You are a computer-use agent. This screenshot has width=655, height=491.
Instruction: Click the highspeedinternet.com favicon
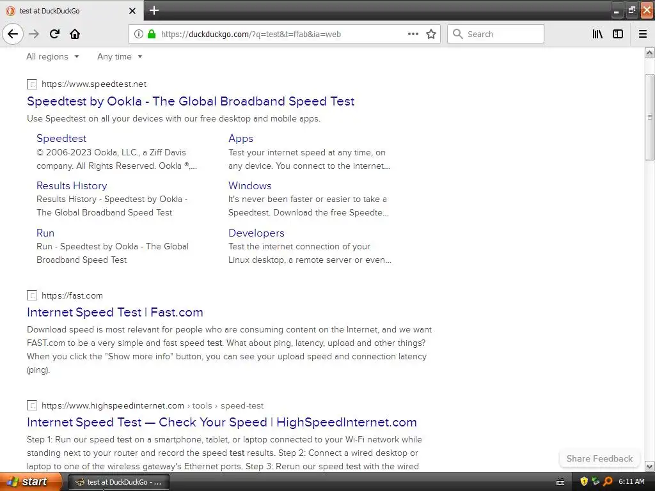(x=32, y=405)
